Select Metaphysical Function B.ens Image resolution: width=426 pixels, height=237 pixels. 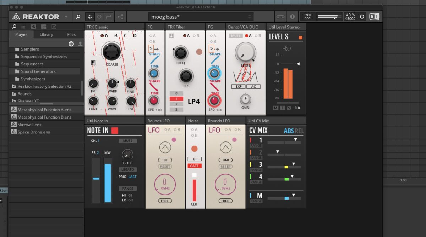(x=44, y=117)
